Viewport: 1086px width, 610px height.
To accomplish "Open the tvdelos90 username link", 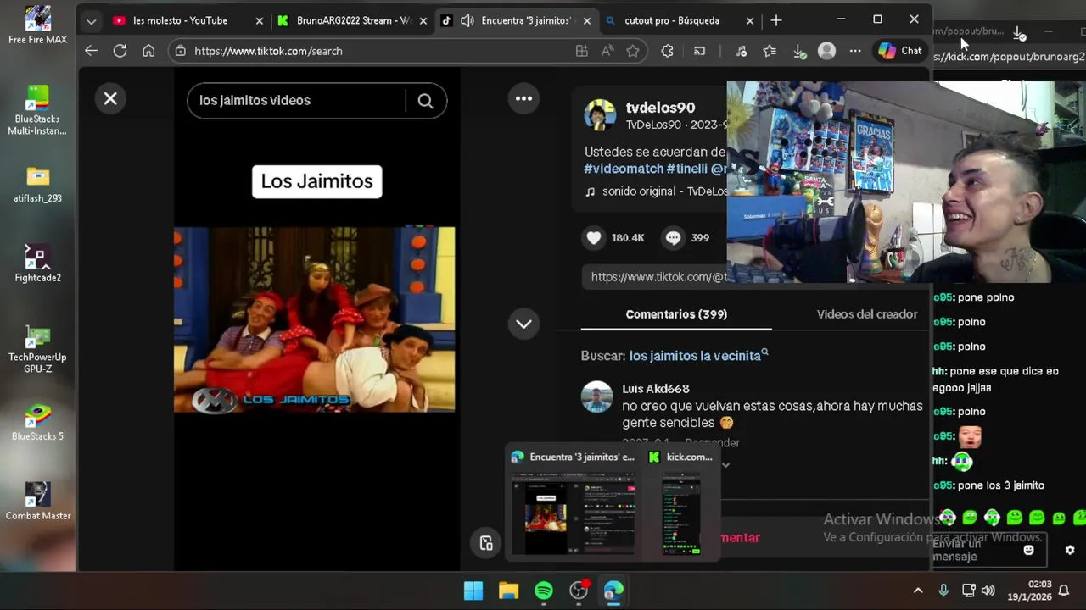I will point(660,108).
